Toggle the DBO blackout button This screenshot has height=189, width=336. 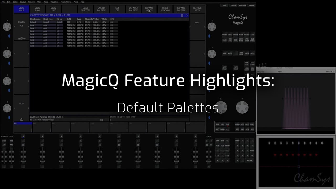click(x=4, y=141)
